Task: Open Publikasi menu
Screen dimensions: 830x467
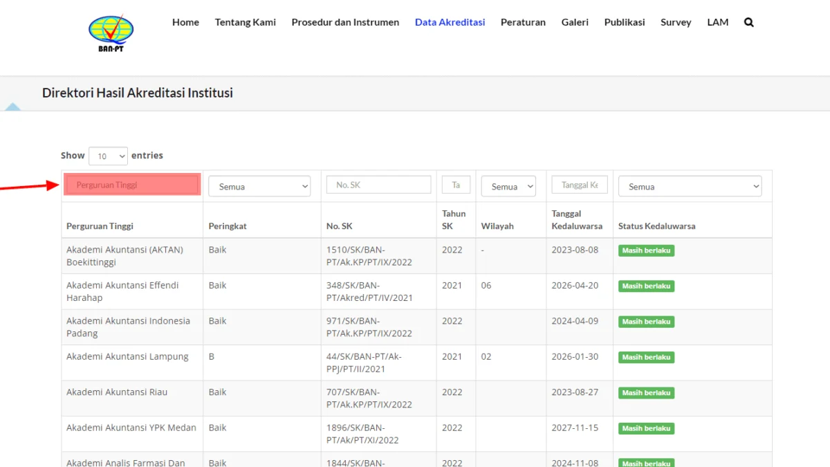Action: 625,22
